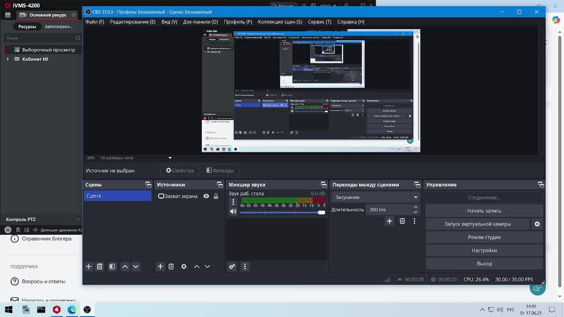Undock the Scenes panel

(148, 184)
